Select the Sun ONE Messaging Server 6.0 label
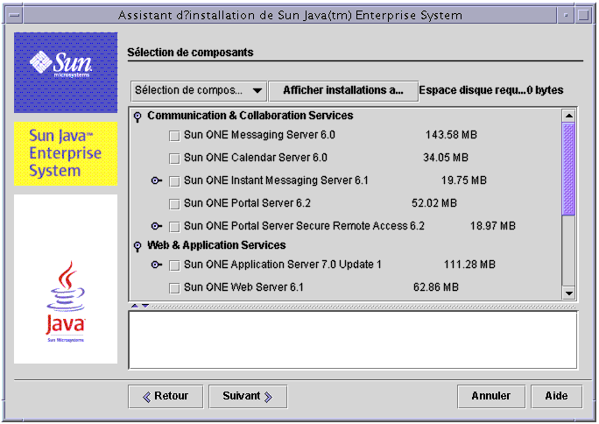The height and width of the screenshot is (424, 599). tap(259, 135)
